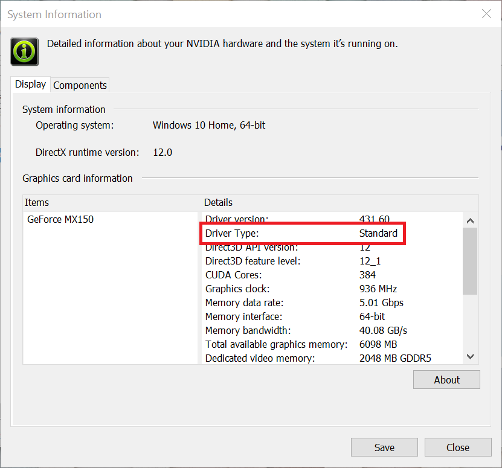This screenshot has width=502, height=468.
Task: Click the 12_1 feature level value
Action: (x=370, y=261)
